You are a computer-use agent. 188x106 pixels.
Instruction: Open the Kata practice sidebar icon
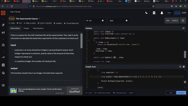pyautogui.click(x=3, y=25)
